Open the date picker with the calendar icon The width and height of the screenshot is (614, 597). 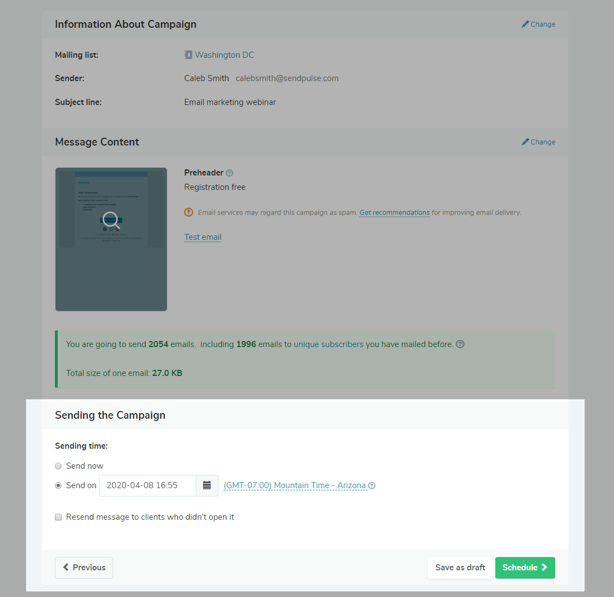207,485
